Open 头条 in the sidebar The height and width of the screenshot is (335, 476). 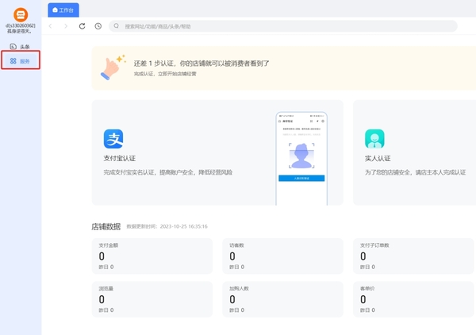pyautogui.click(x=21, y=47)
